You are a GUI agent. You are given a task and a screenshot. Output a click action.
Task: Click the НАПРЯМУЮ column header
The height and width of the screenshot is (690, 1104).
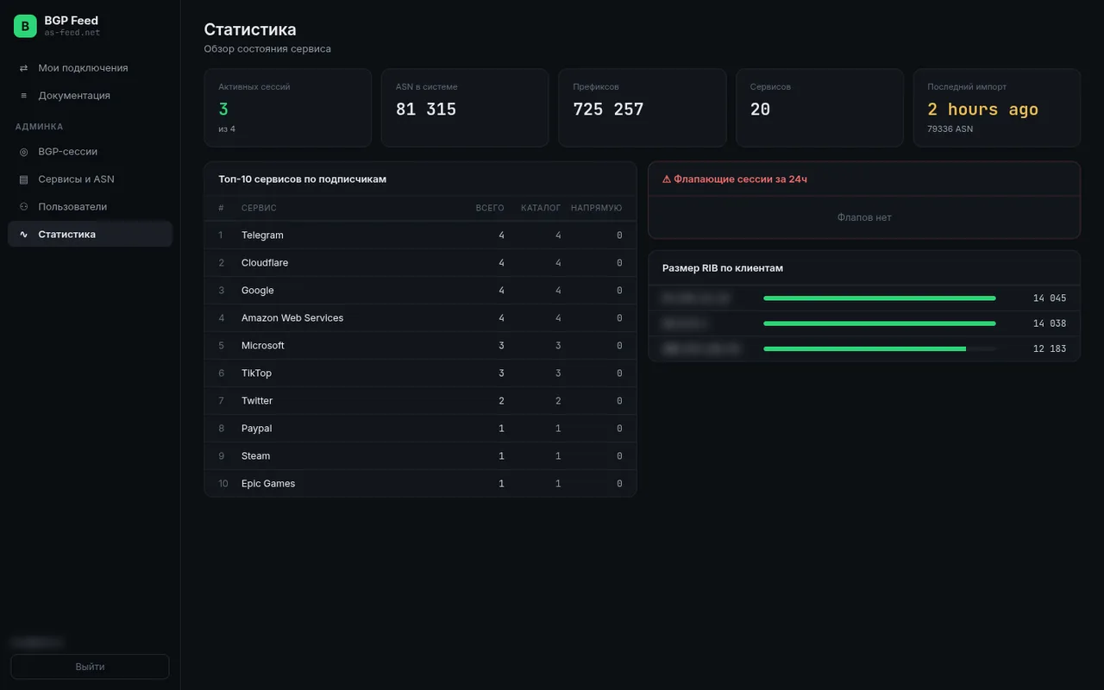[596, 208]
